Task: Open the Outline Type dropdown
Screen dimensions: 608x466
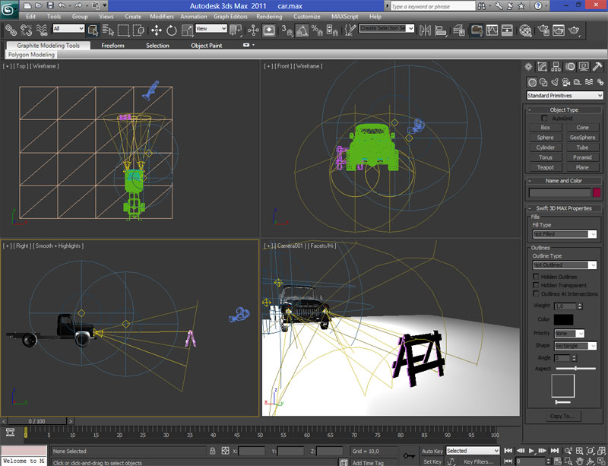Action: pos(564,265)
